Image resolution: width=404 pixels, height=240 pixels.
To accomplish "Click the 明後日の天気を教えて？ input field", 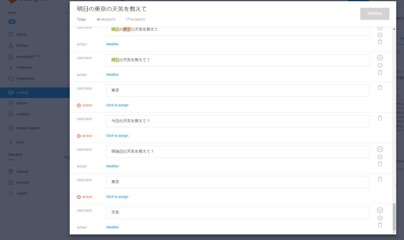I will (238, 151).
